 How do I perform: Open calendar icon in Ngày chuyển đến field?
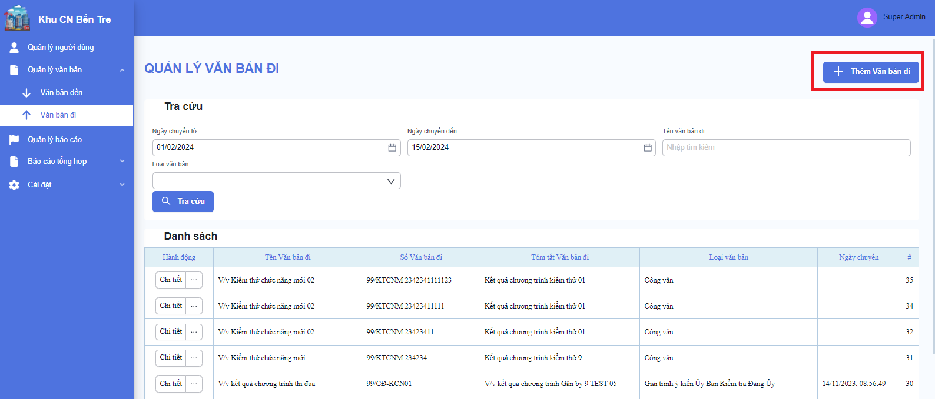click(x=648, y=147)
